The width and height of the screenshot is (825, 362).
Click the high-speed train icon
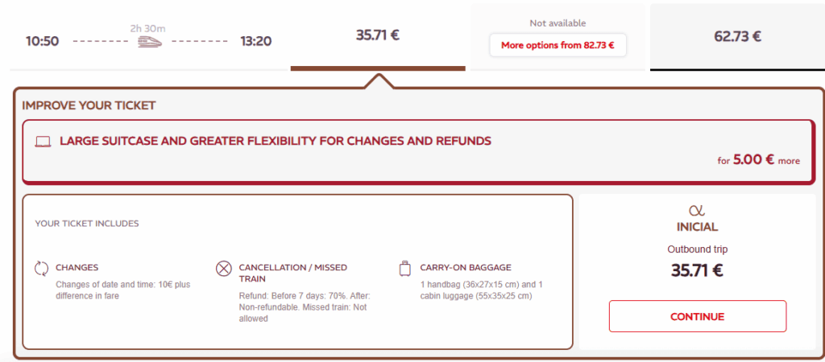click(147, 42)
